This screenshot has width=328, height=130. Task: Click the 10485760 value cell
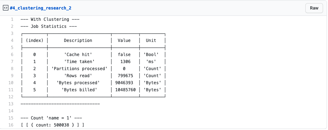click(x=125, y=89)
